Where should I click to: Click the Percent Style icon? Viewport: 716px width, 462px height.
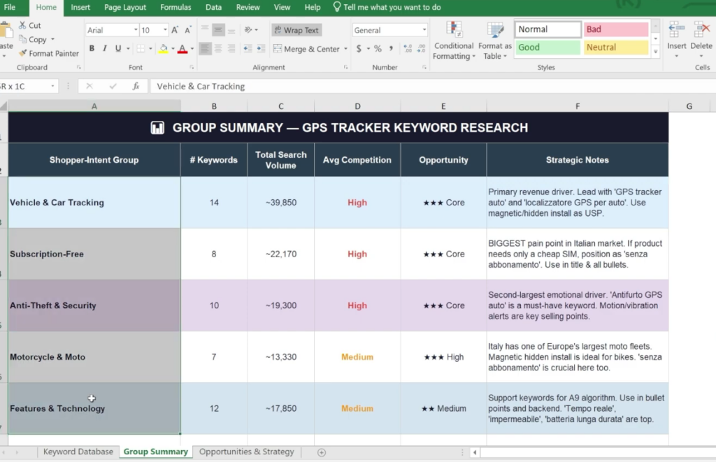coord(378,48)
